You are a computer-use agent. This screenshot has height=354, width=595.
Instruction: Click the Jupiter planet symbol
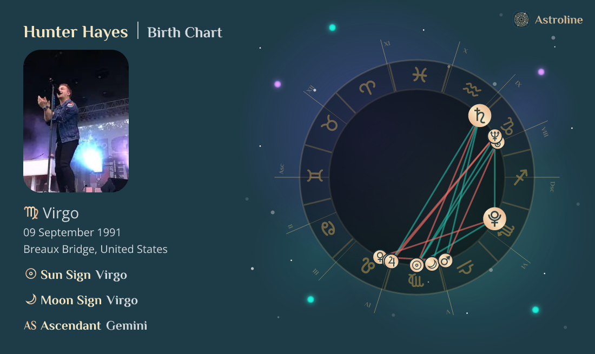click(391, 261)
